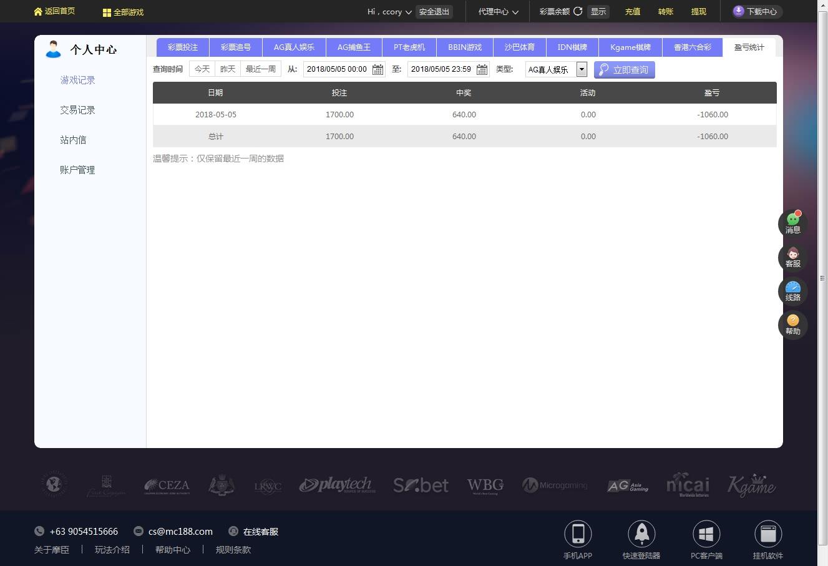Click the 立即查询 search button

click(625, 69)
